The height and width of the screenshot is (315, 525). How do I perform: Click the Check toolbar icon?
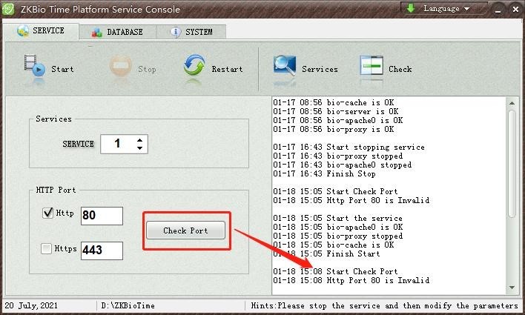pos(372,67)
